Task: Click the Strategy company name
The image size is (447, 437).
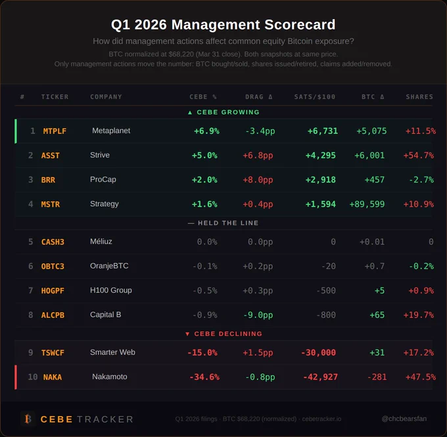Action: [105, 204]
